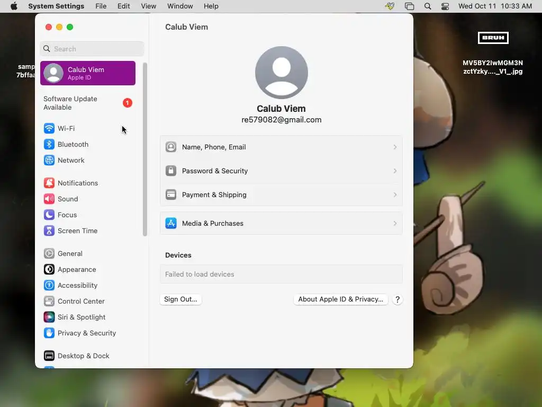542x407 pixels.
Task: Click re579082@gmail.com email text
Action: [282, 120]
